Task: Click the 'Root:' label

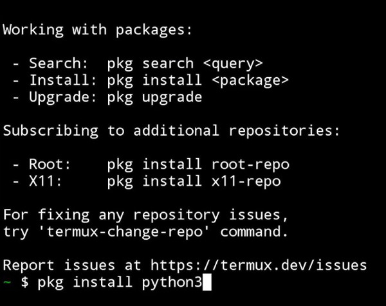Action: point(50,164)
